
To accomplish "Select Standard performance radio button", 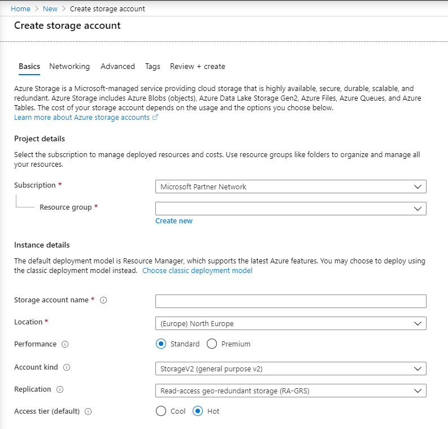I will (x=161, y=344).
